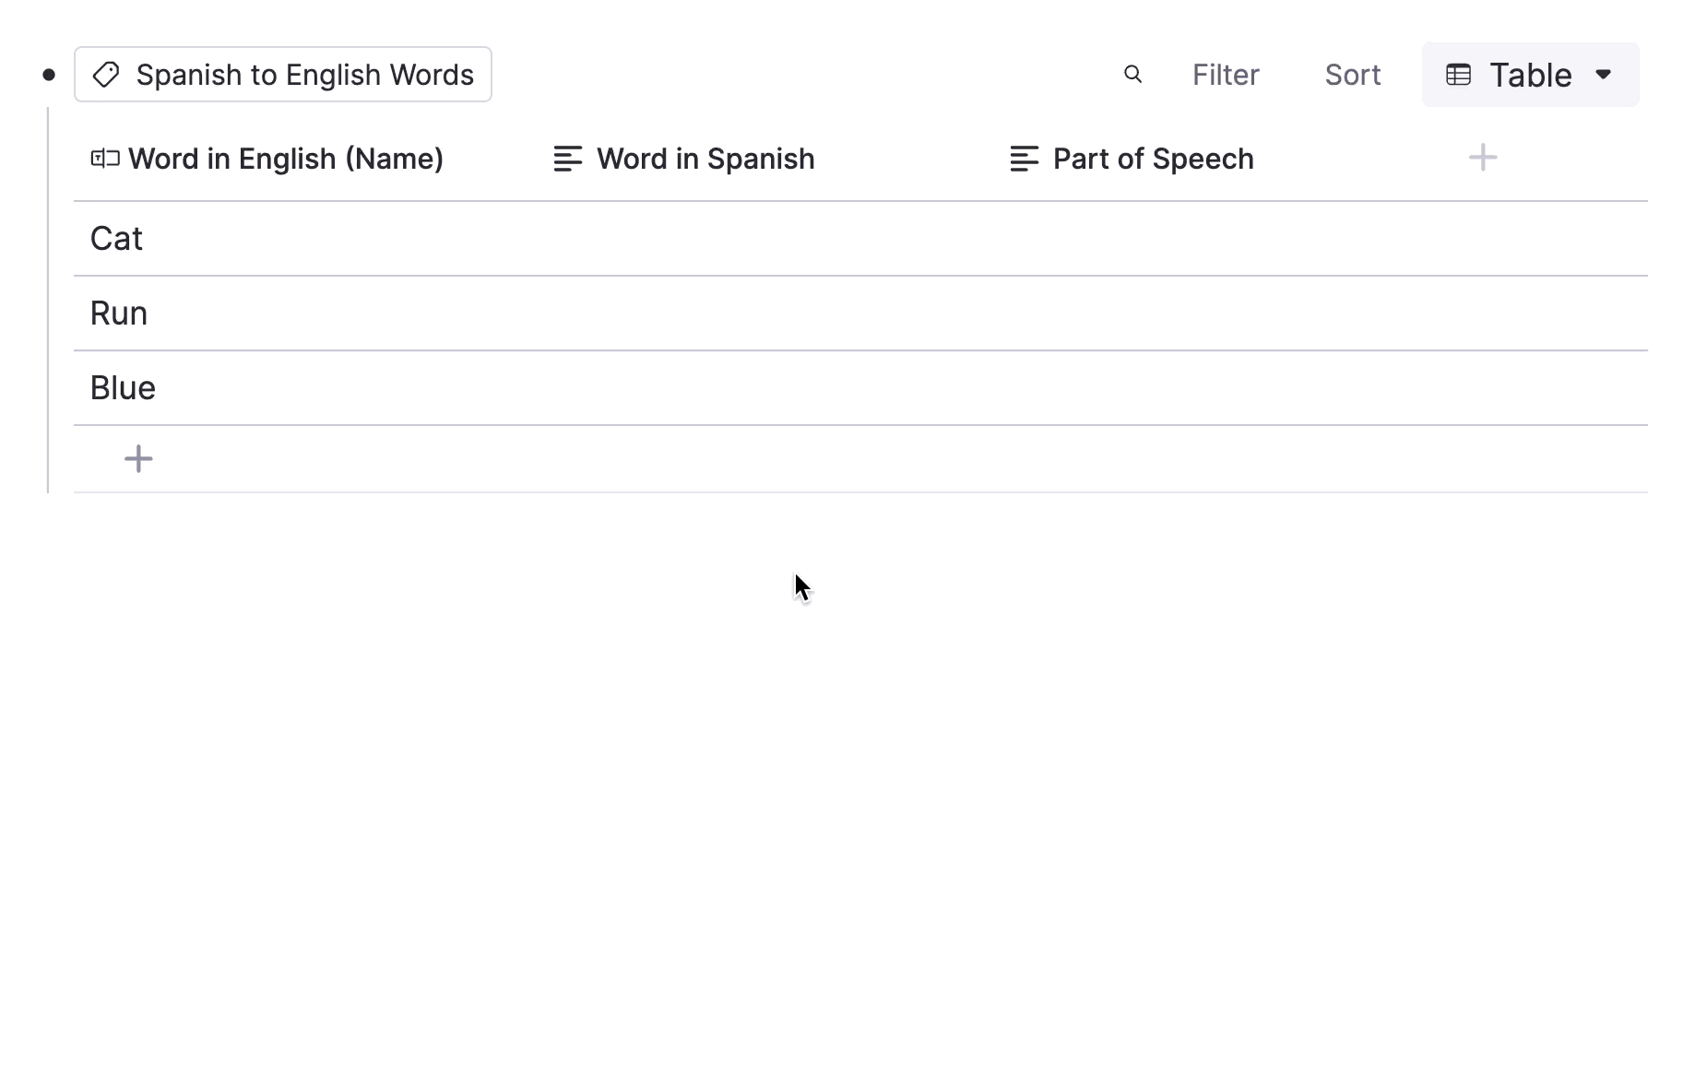
Task: Select the empty Spanish cell for Cat
Action: (738, 238)
